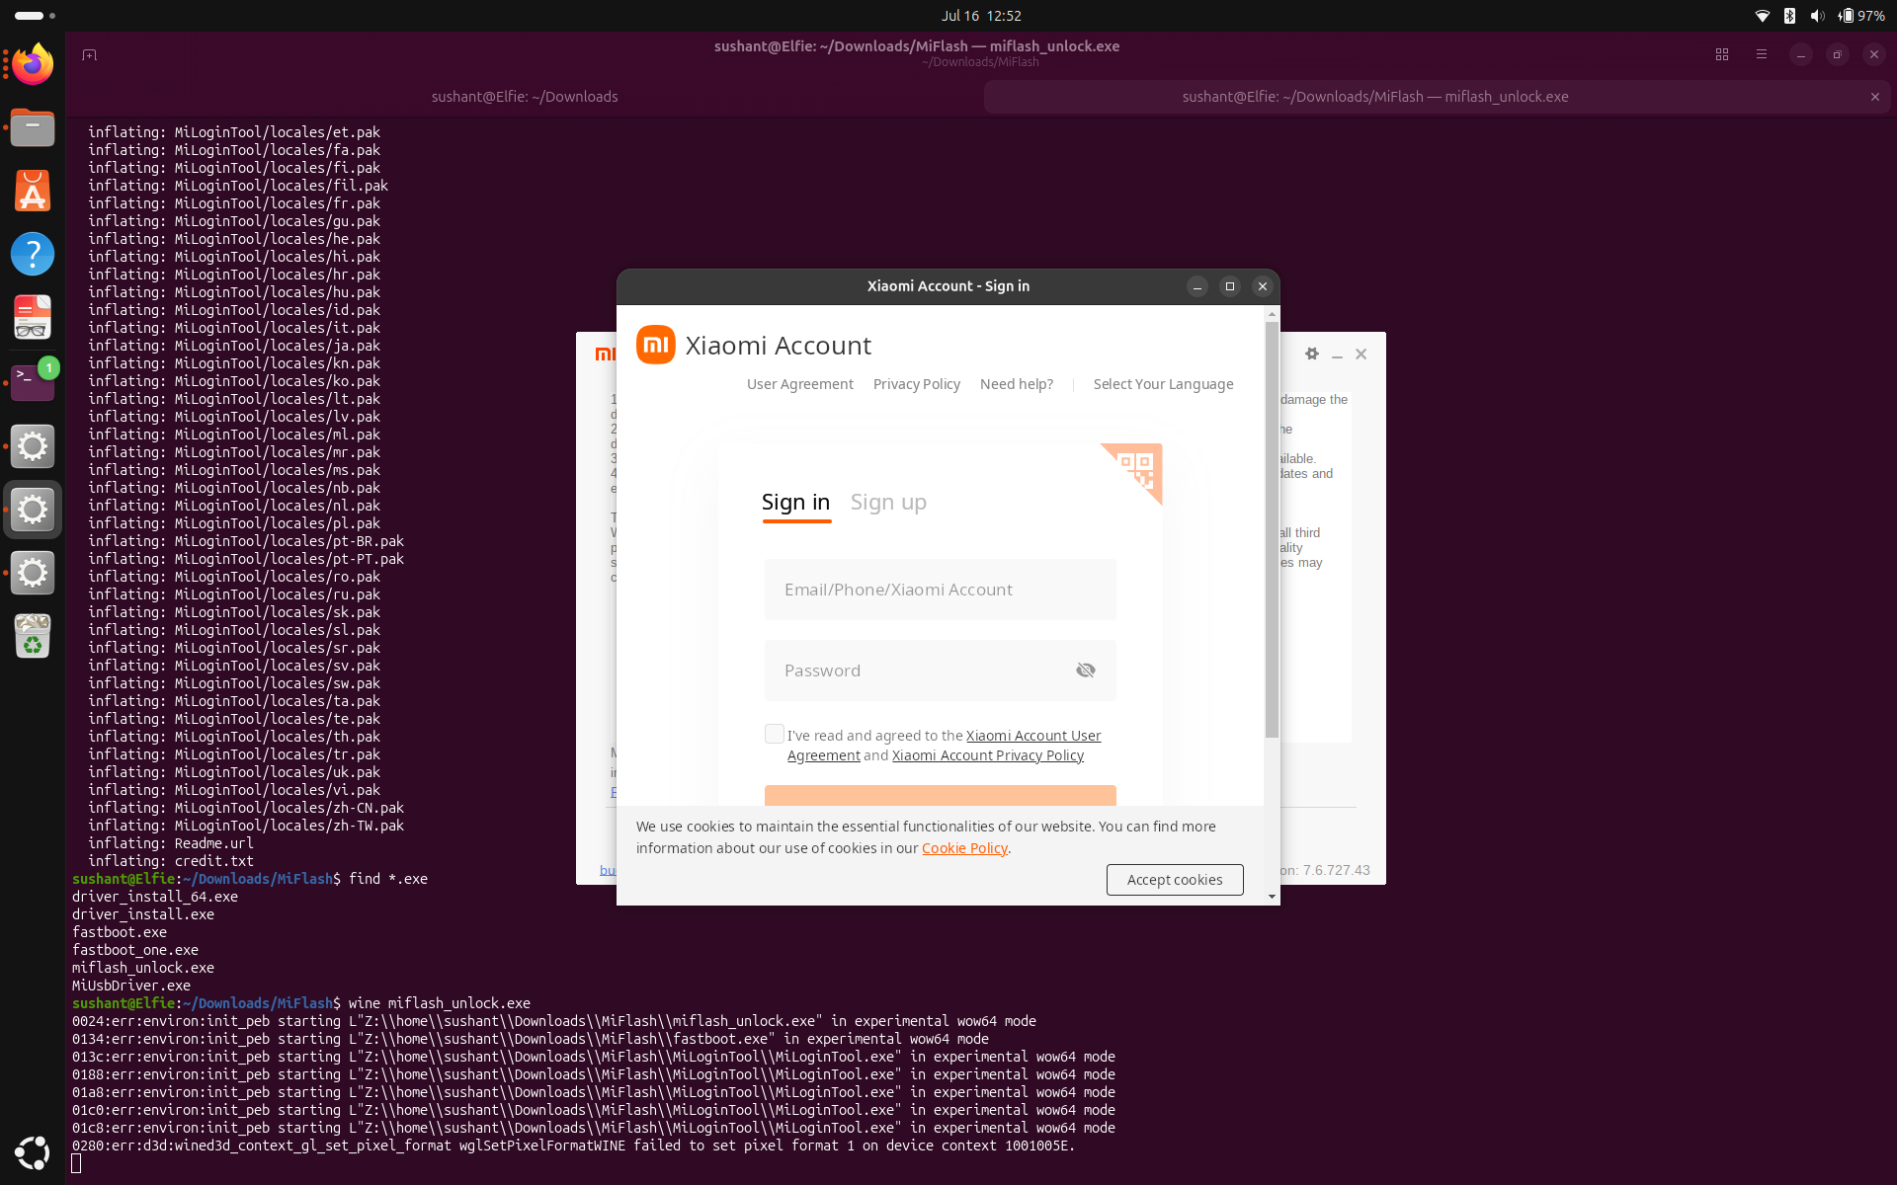1897x1185 pixels.
Task: Accept cookies button
Action: pyautogui.click(x=1175, y=880)
